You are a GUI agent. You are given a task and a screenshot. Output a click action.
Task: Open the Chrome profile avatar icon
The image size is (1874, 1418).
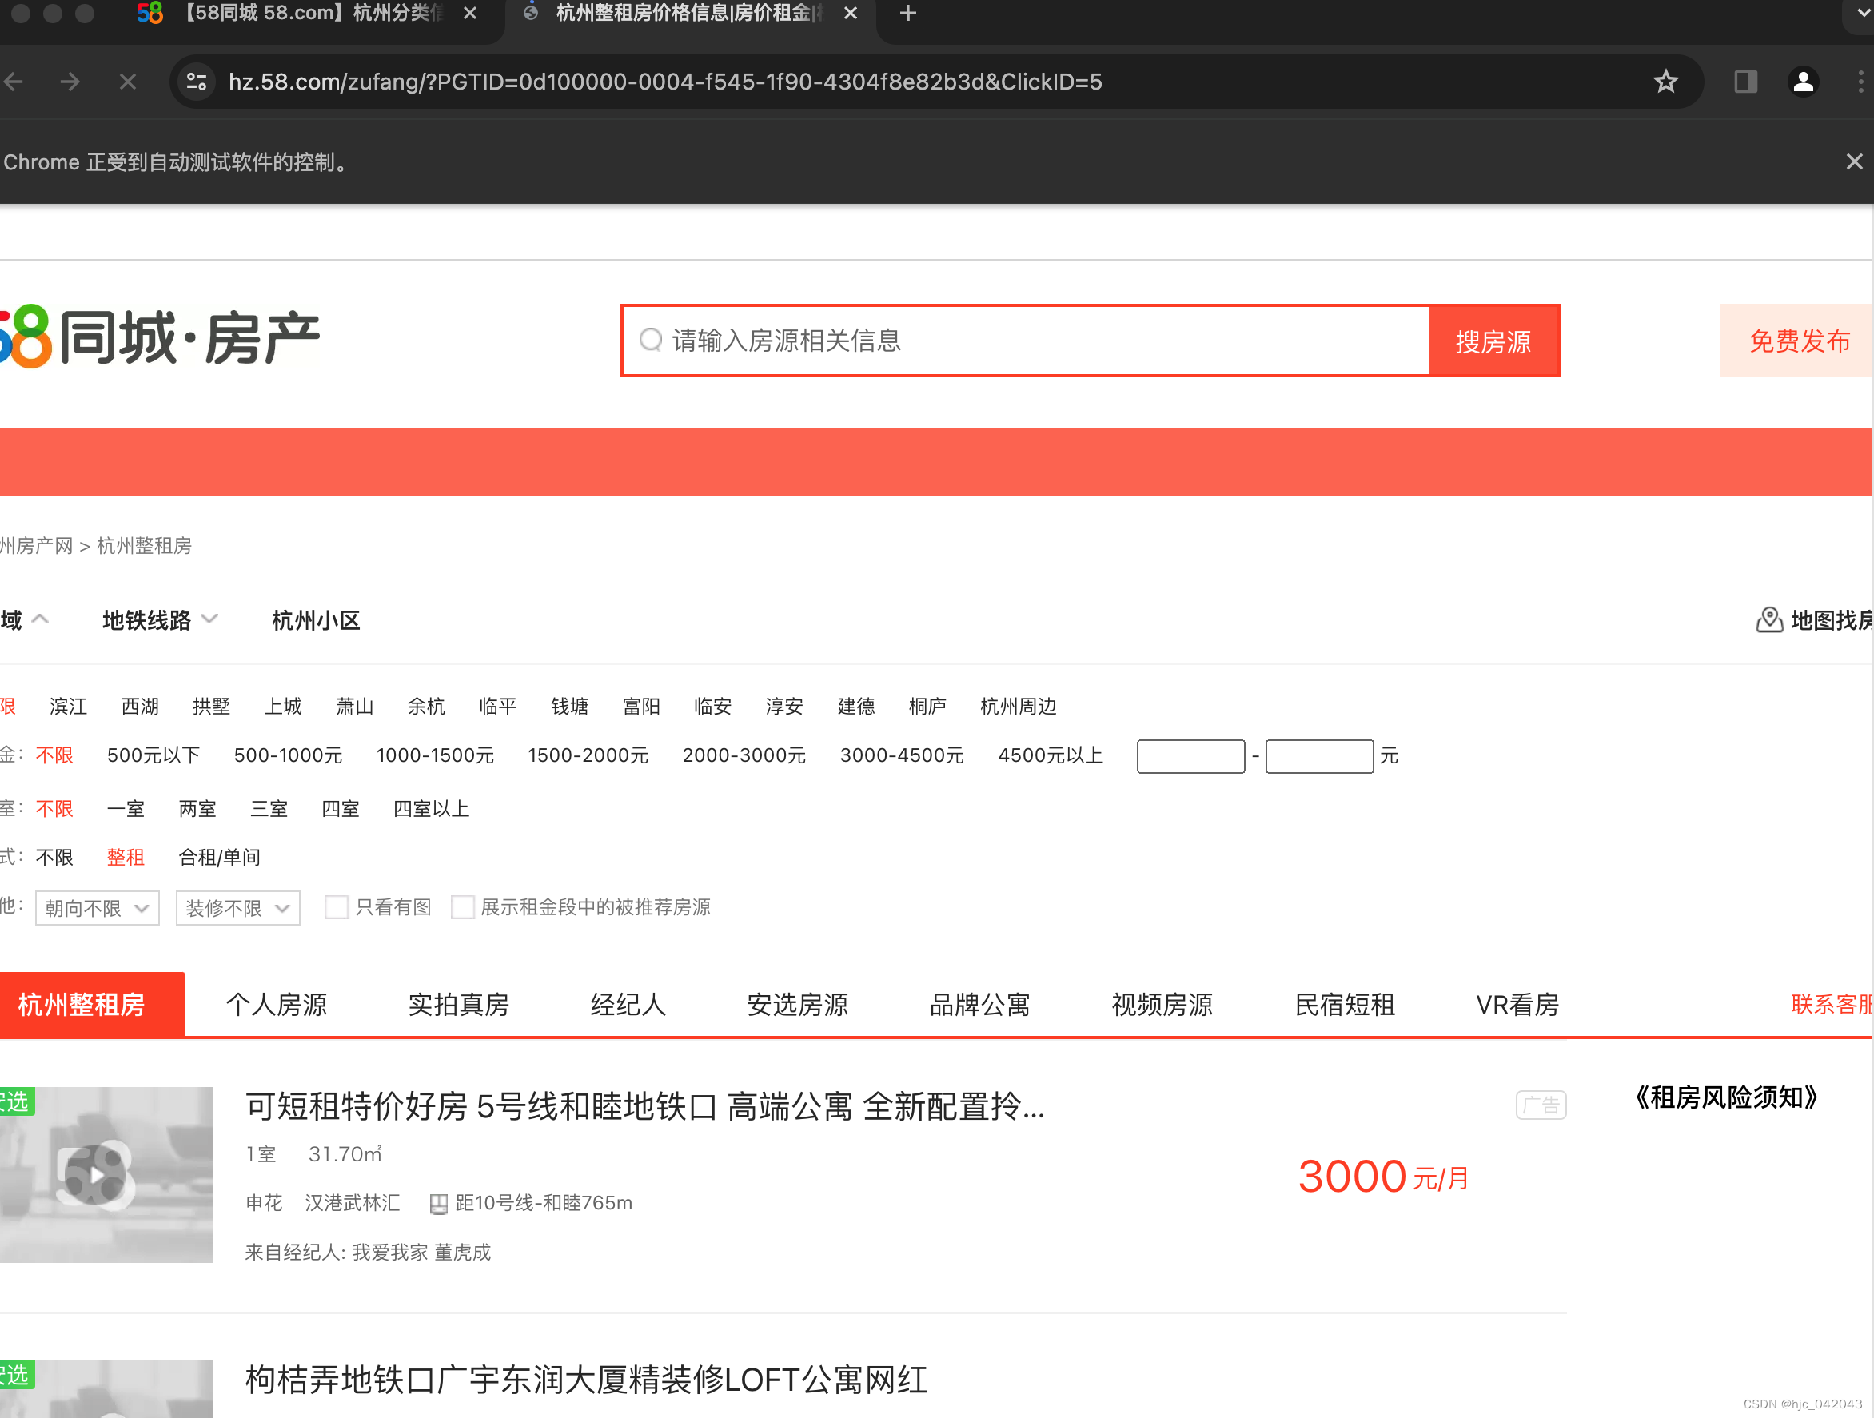point(1803,82)
